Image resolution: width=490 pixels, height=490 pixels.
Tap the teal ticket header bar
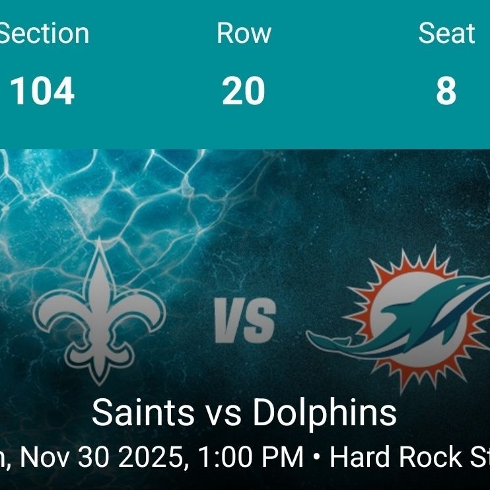pos(245,75)
